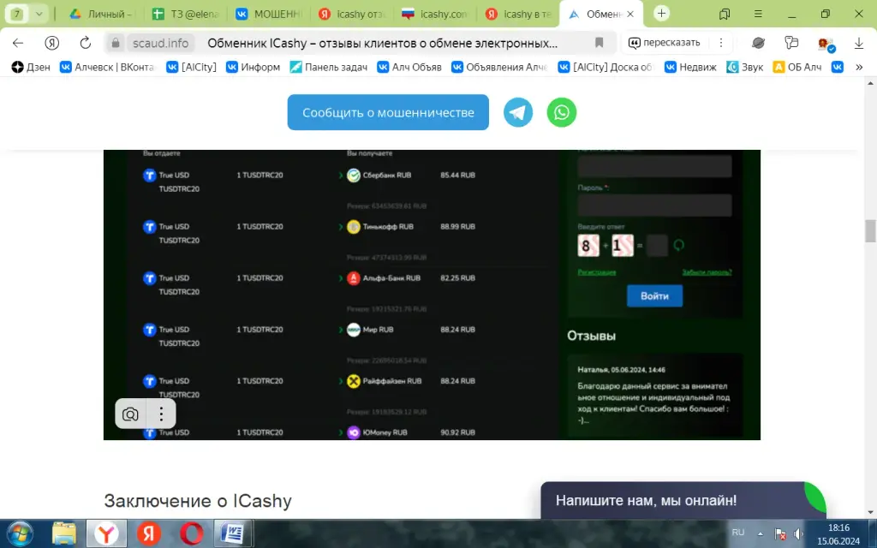877x548 pixels.
Task: Refresh the captcha in the login form
Action: pos(678,245)
